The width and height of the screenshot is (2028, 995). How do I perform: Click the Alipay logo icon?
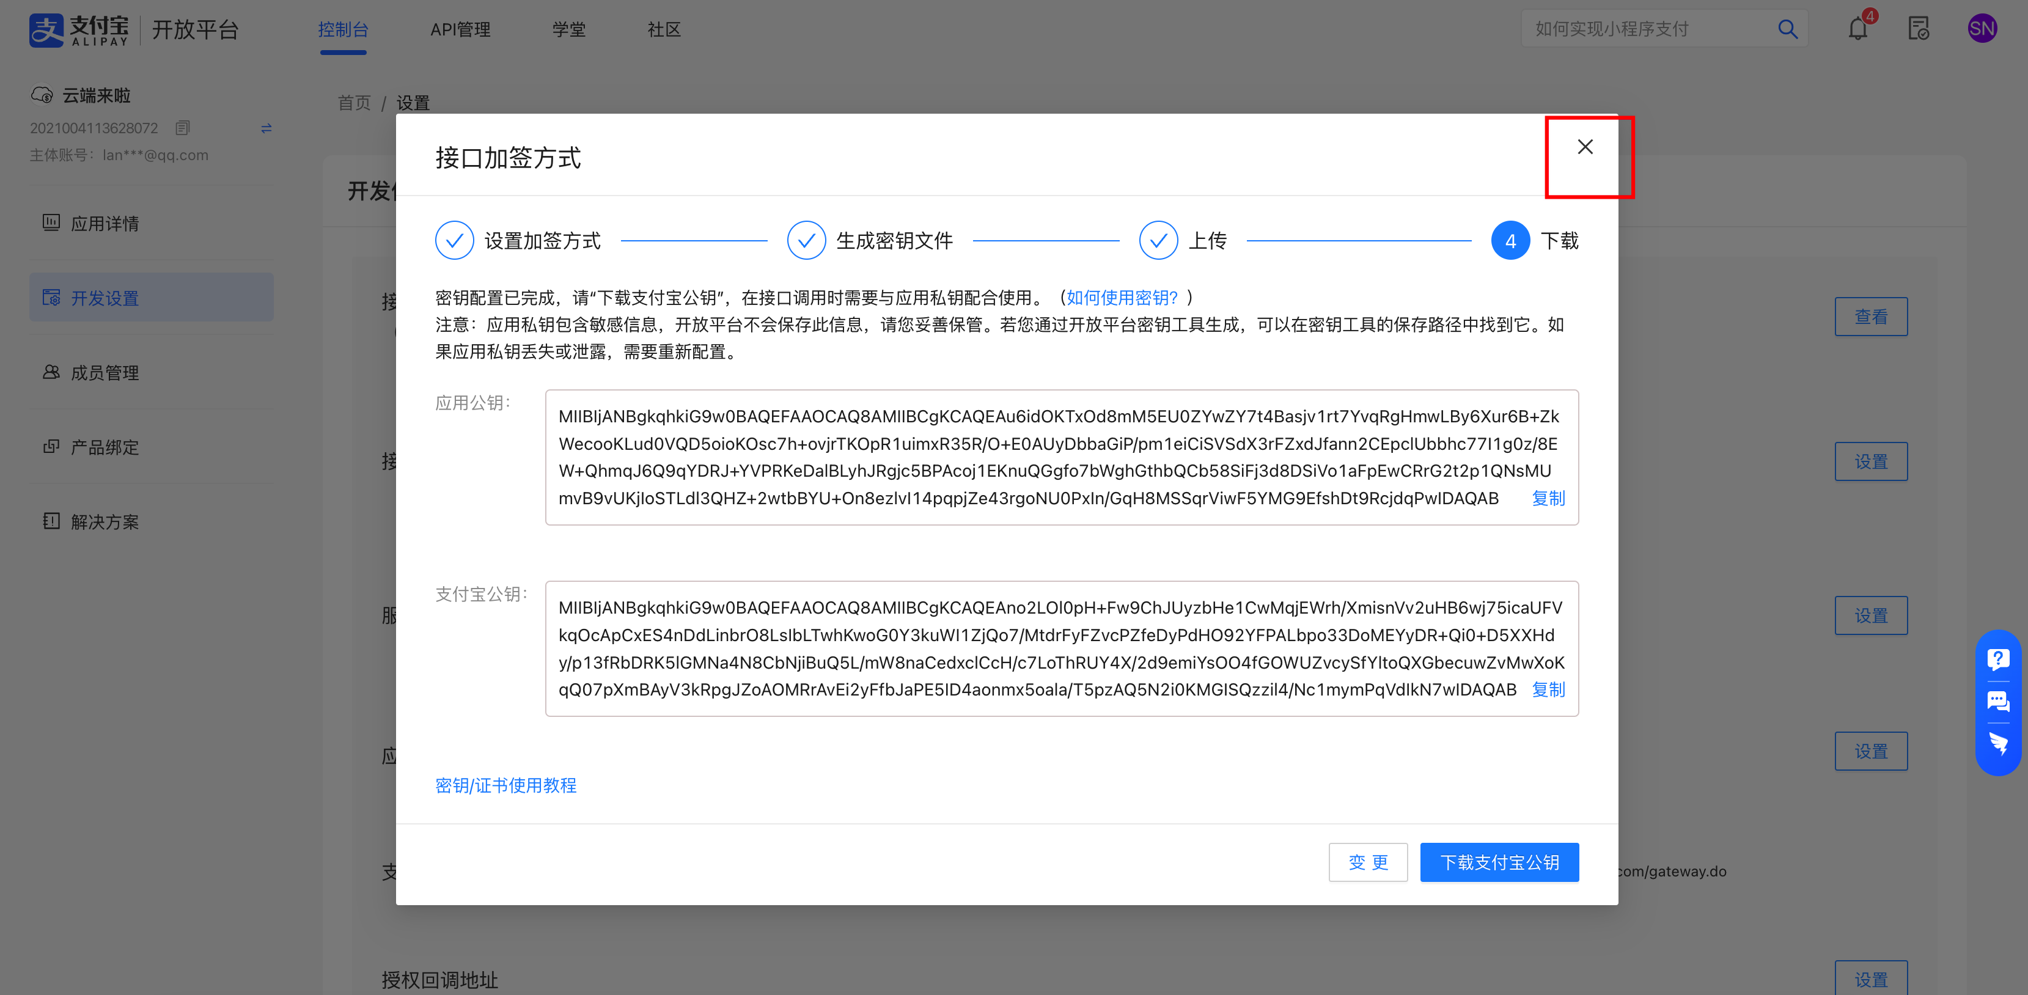click(46, 30)
